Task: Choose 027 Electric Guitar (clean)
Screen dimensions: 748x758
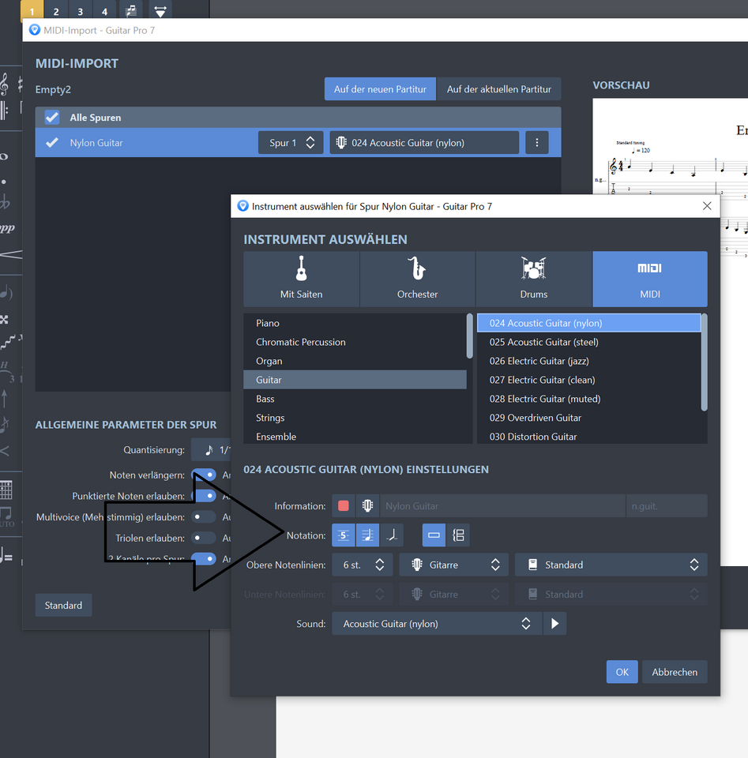Action: coord(589,380)
